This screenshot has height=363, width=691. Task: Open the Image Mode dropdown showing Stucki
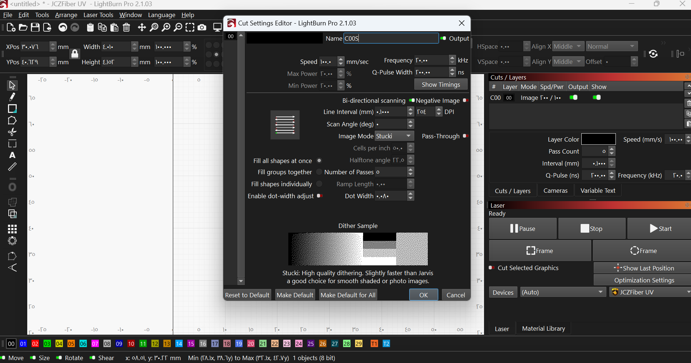pos(394,136)
